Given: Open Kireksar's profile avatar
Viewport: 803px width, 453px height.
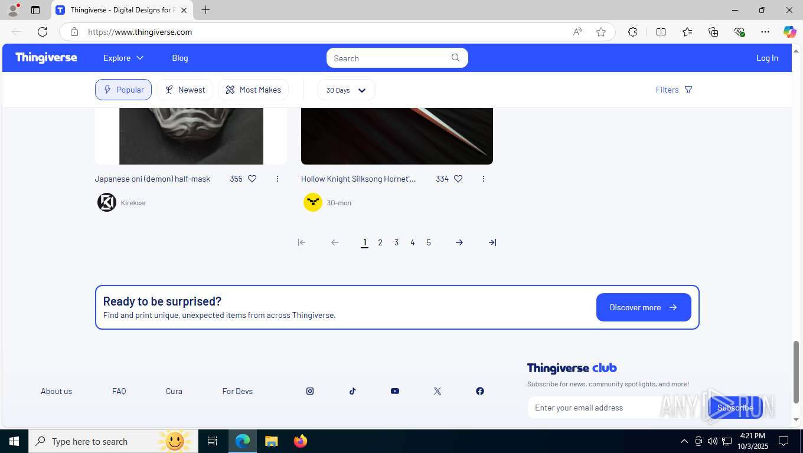Looking at the screenshot, I should (107, 202).
